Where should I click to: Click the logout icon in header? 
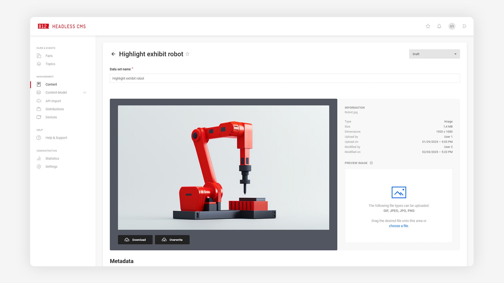(x=464, y=26)
